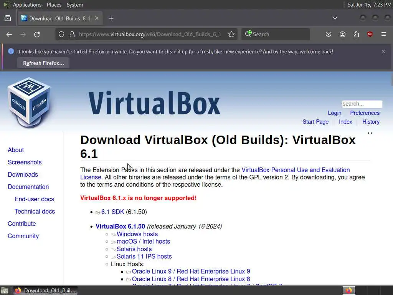Open the Applications menu

pos(27,5)
